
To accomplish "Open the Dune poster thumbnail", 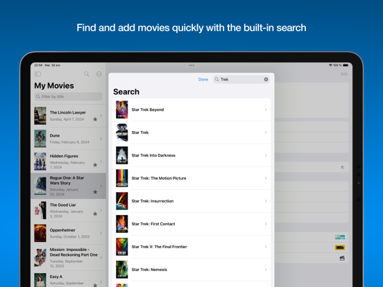I will 40,139.
